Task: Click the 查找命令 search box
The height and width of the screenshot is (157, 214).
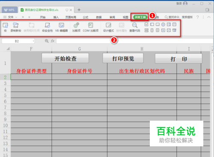Action: tap(178, 17)
